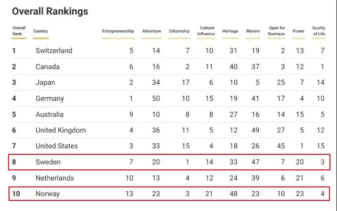The width and height of the screenshot is (337, 211).
Task: Sort table by Movers column
Action: pyautogui.click(x=253, y=31)
